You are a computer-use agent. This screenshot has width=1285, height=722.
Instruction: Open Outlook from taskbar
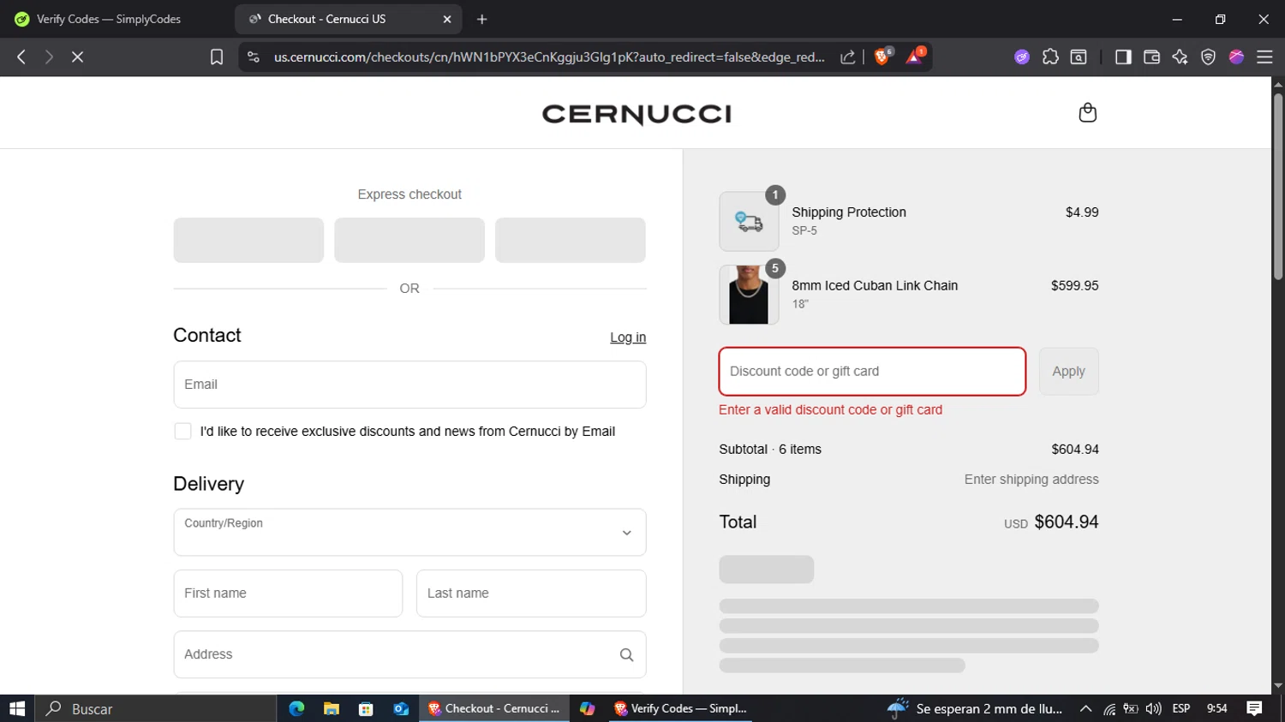pos(401,708)
